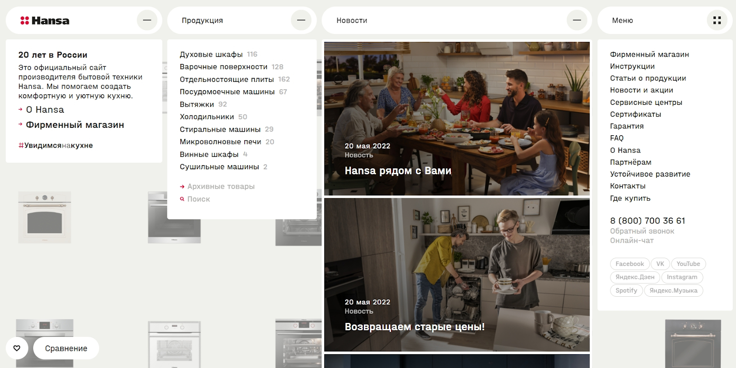Go to Фирменный магазин in info panel
Viewport: 736px width, 368px height.
(x=71, y=125)
